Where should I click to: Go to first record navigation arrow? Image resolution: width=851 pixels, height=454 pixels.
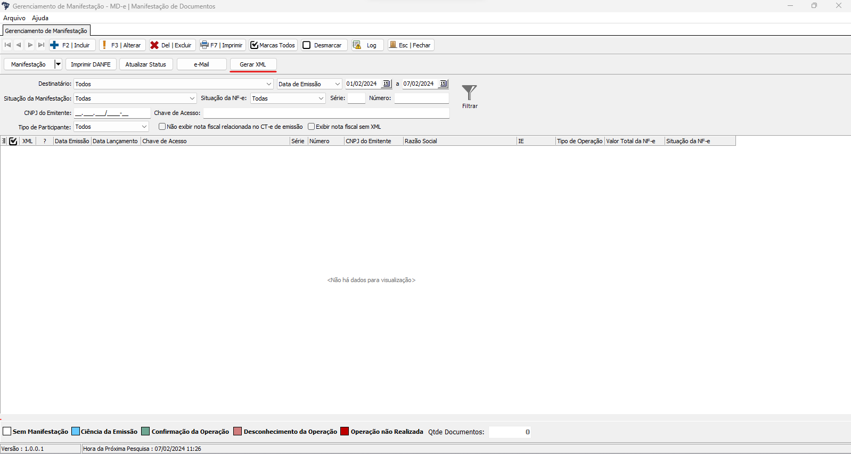(x=7, y=45)
